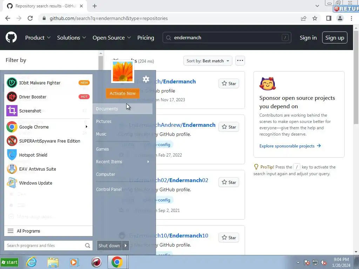Expand Google Chrome jump list arrow

coord(87,127)
